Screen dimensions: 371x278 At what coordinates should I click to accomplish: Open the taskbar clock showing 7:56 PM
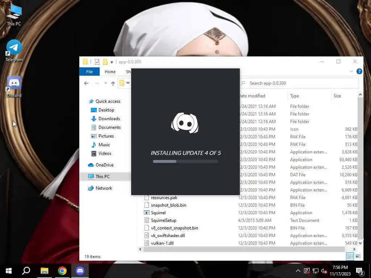(340, 271)
